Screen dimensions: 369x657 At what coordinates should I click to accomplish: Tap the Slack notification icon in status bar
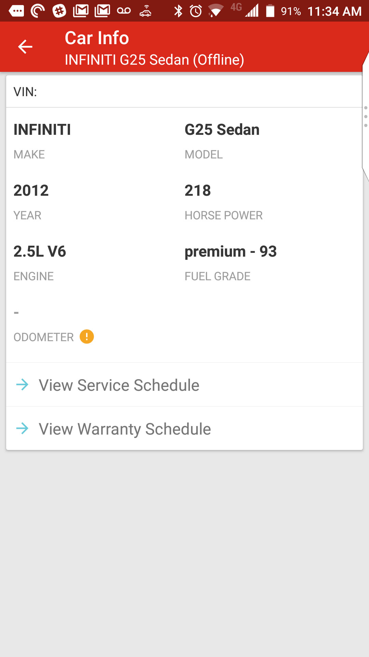59,11
